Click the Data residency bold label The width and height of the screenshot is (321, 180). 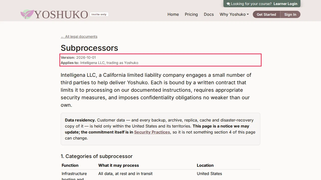tap(80, 120)
